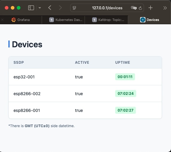Open a new tab with plus icon
This screenshot has width=171, height=152.
(151, 8)
